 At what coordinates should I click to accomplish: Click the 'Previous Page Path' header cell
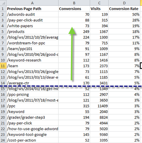32,9
